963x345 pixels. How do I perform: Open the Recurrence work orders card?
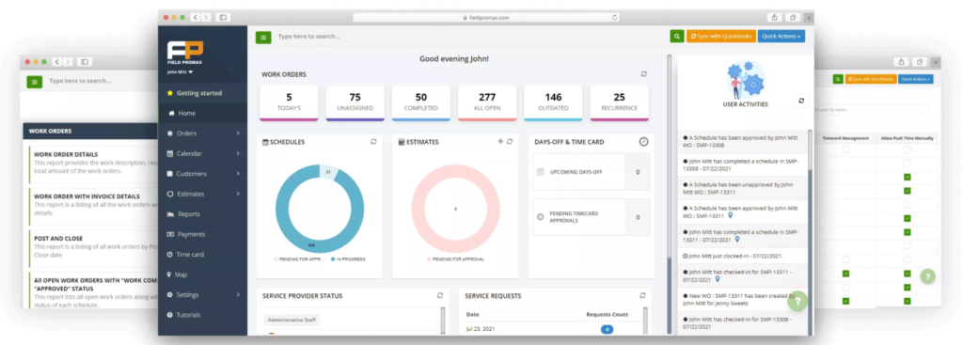coord(619,102)
